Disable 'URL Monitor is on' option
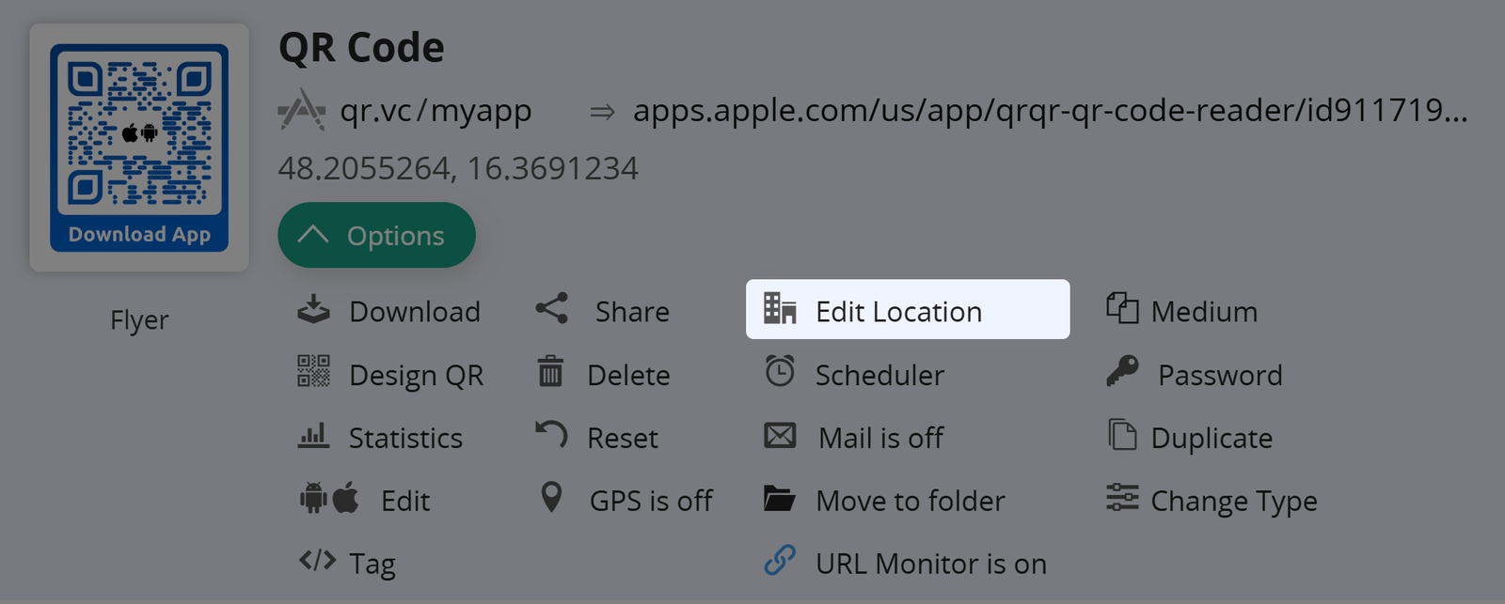The image size is (1505, 604). [x=929, y=564]
